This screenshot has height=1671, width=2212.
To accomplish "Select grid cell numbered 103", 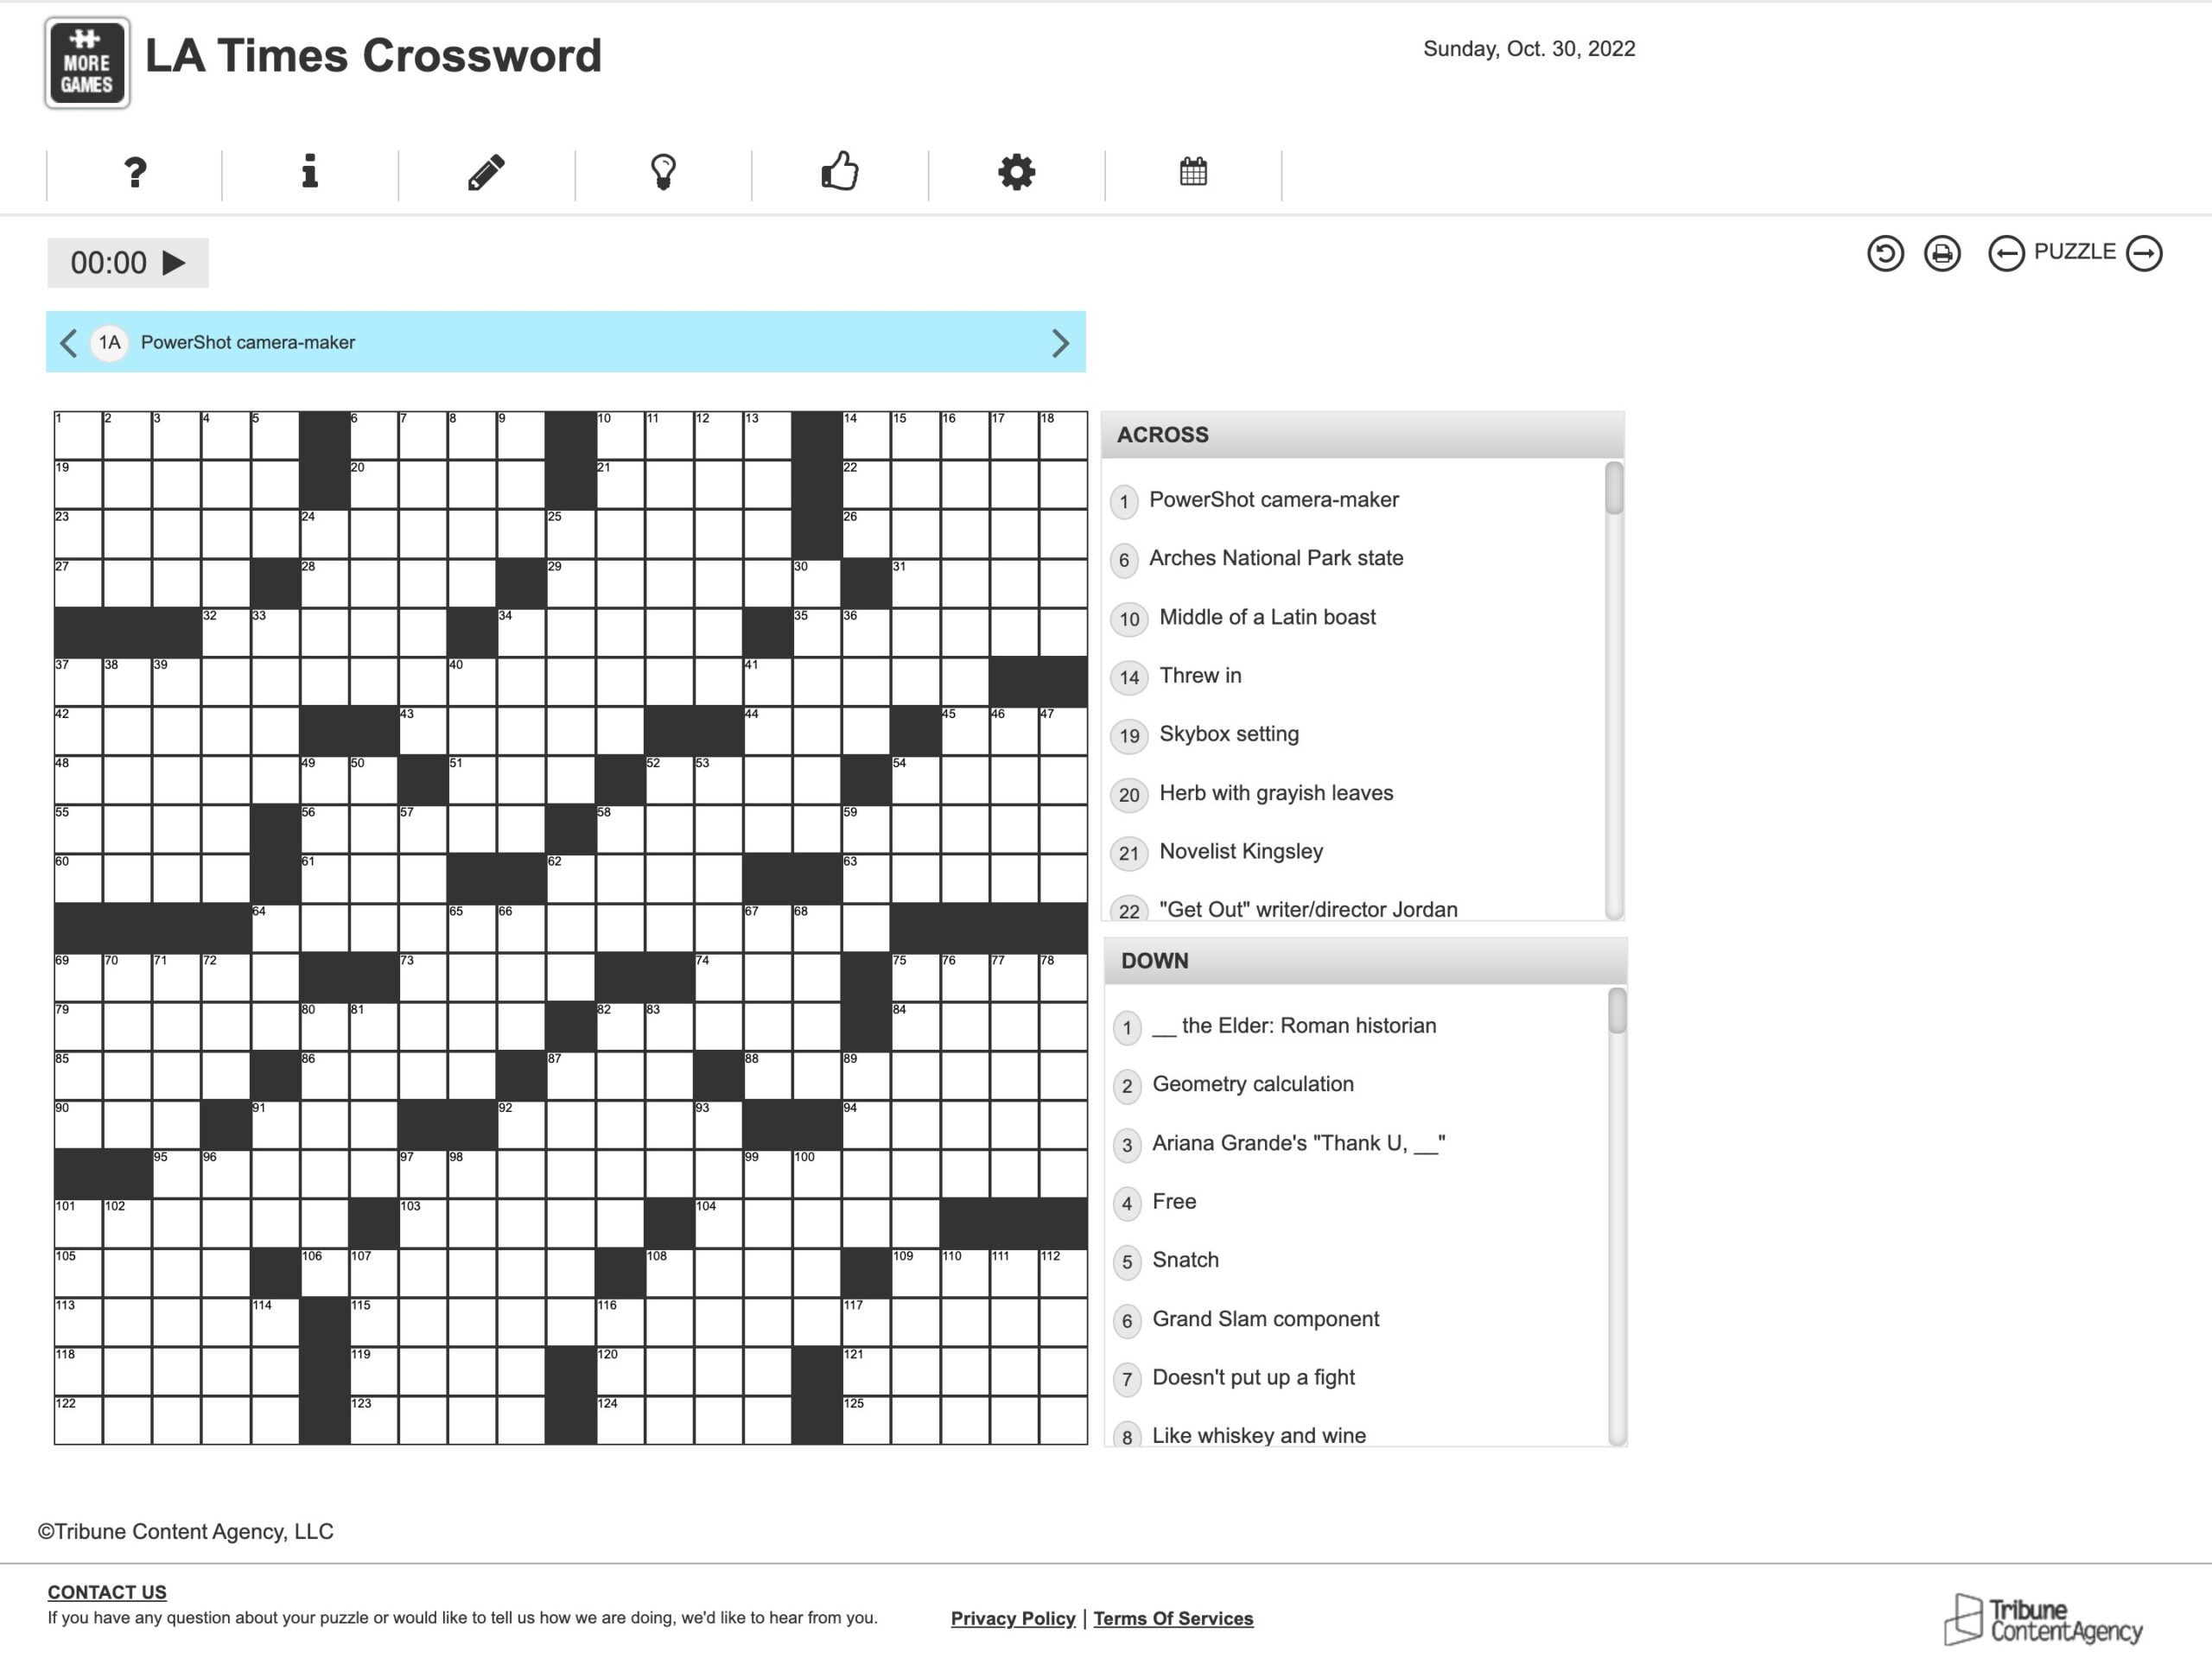I will [423, 1223].
